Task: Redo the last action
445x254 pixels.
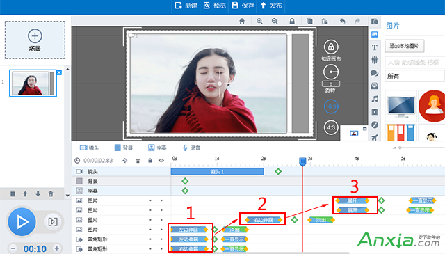Action: point(357,21)
